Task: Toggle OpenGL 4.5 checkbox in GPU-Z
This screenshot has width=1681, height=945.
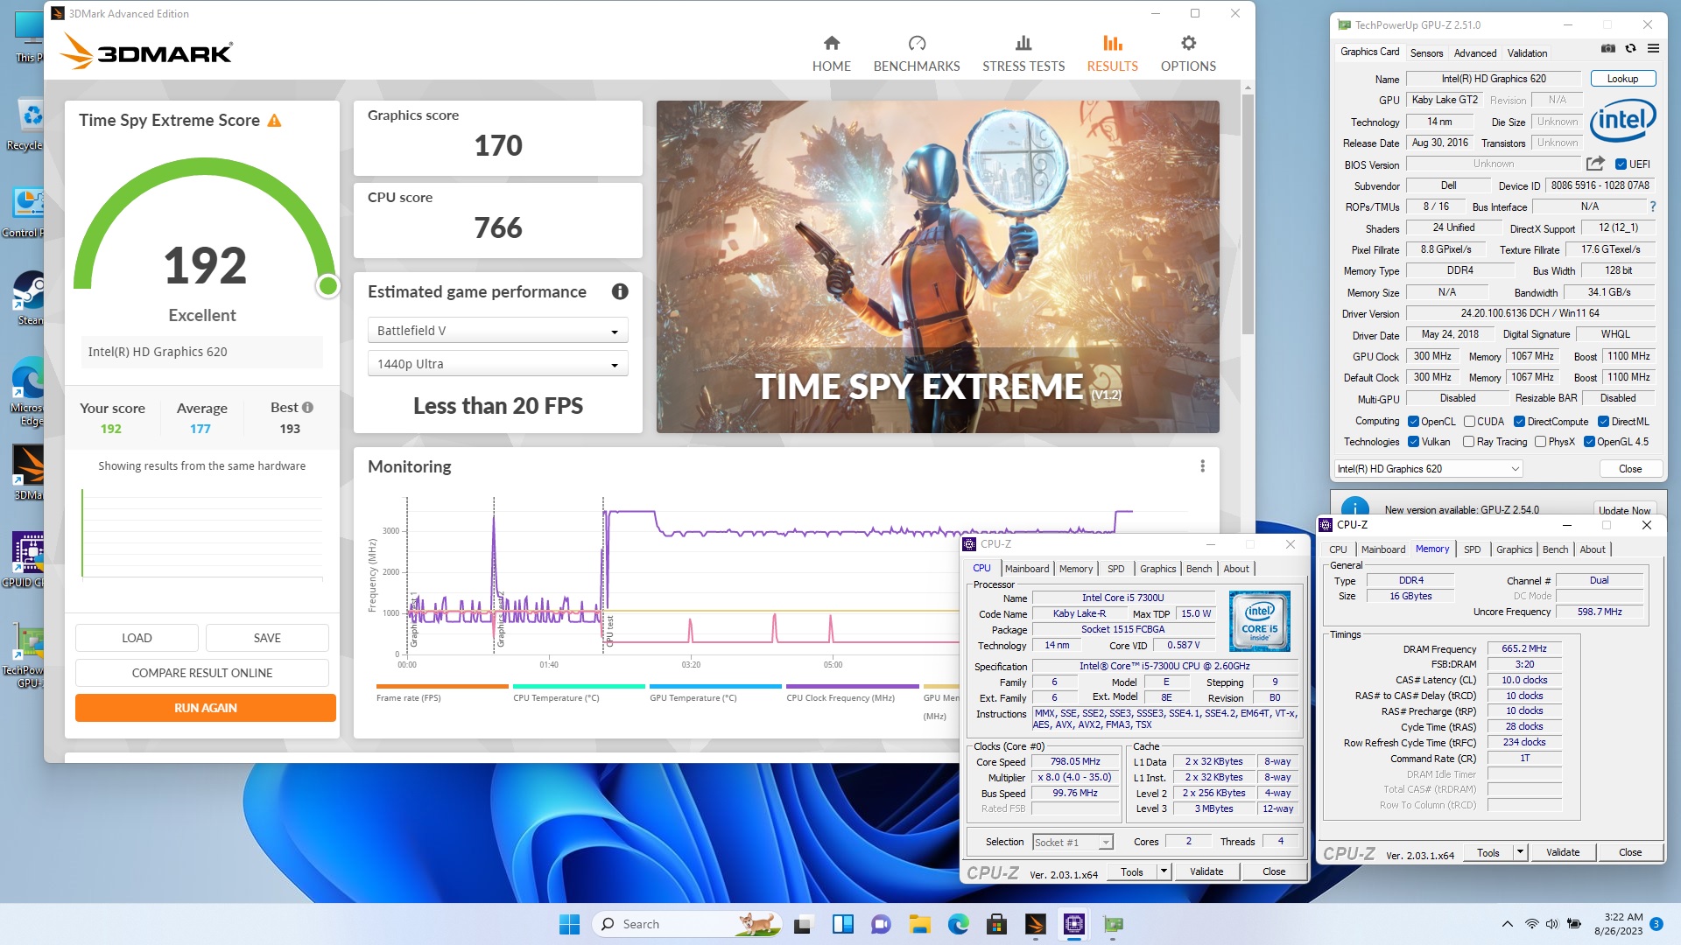Action: point(1589,442)
